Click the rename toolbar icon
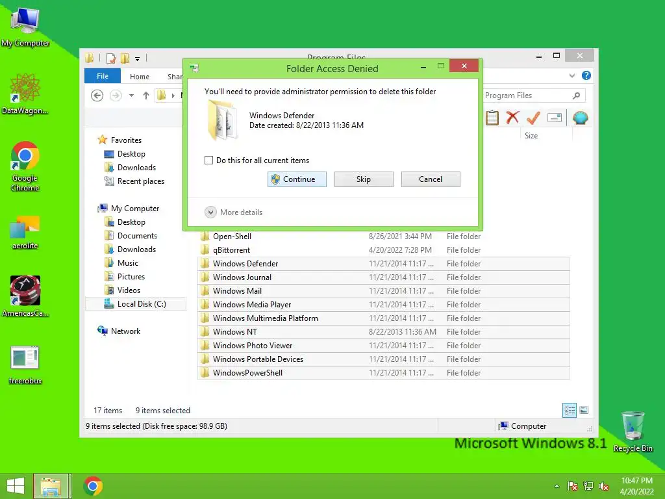Viewport: 665px width, 499px height. [x=555, y=118]
